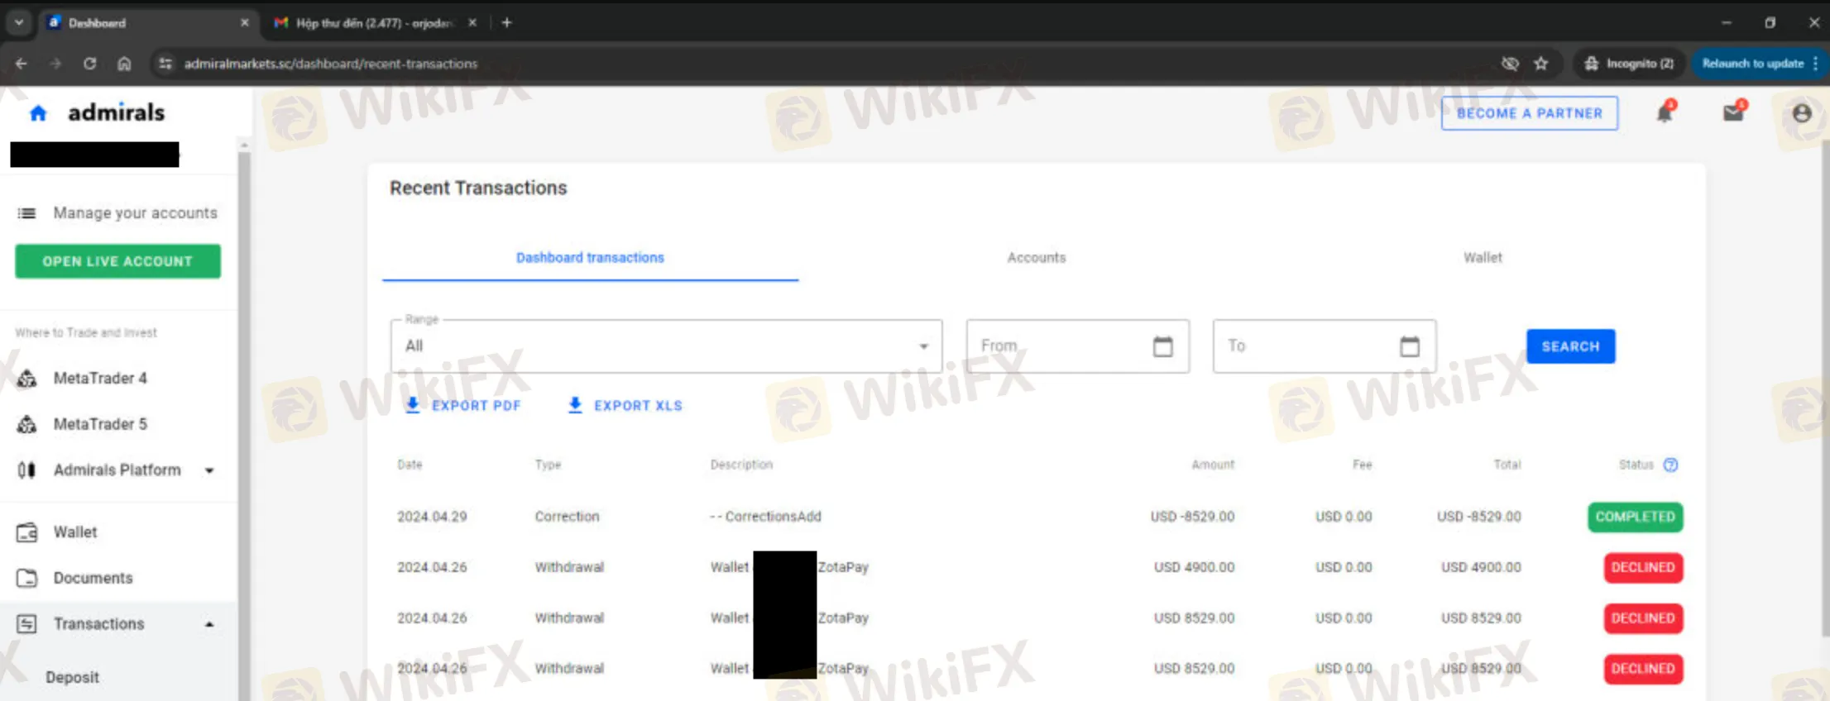The height and width of the screenshot is (701, 1830).
Task: Click the tracking protection eye icon
Action: tap(1510, 64)
